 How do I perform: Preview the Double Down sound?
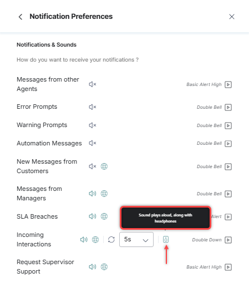228,240
